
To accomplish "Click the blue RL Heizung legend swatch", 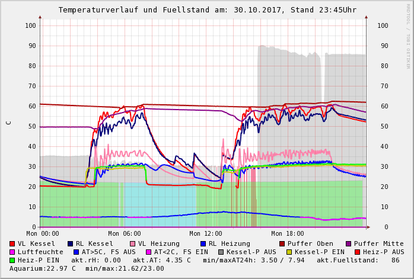I will tap(202, 243).
